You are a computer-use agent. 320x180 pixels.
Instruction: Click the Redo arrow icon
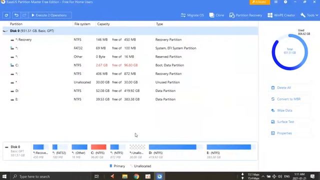(x=24, y=15)
